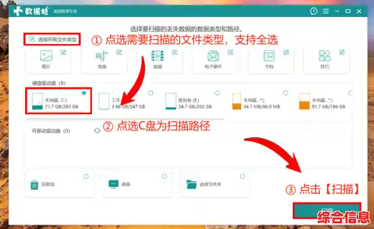Click the 可移动驱动器 (0) heading
Screen dimensions: 374x229
pos(51,131)
